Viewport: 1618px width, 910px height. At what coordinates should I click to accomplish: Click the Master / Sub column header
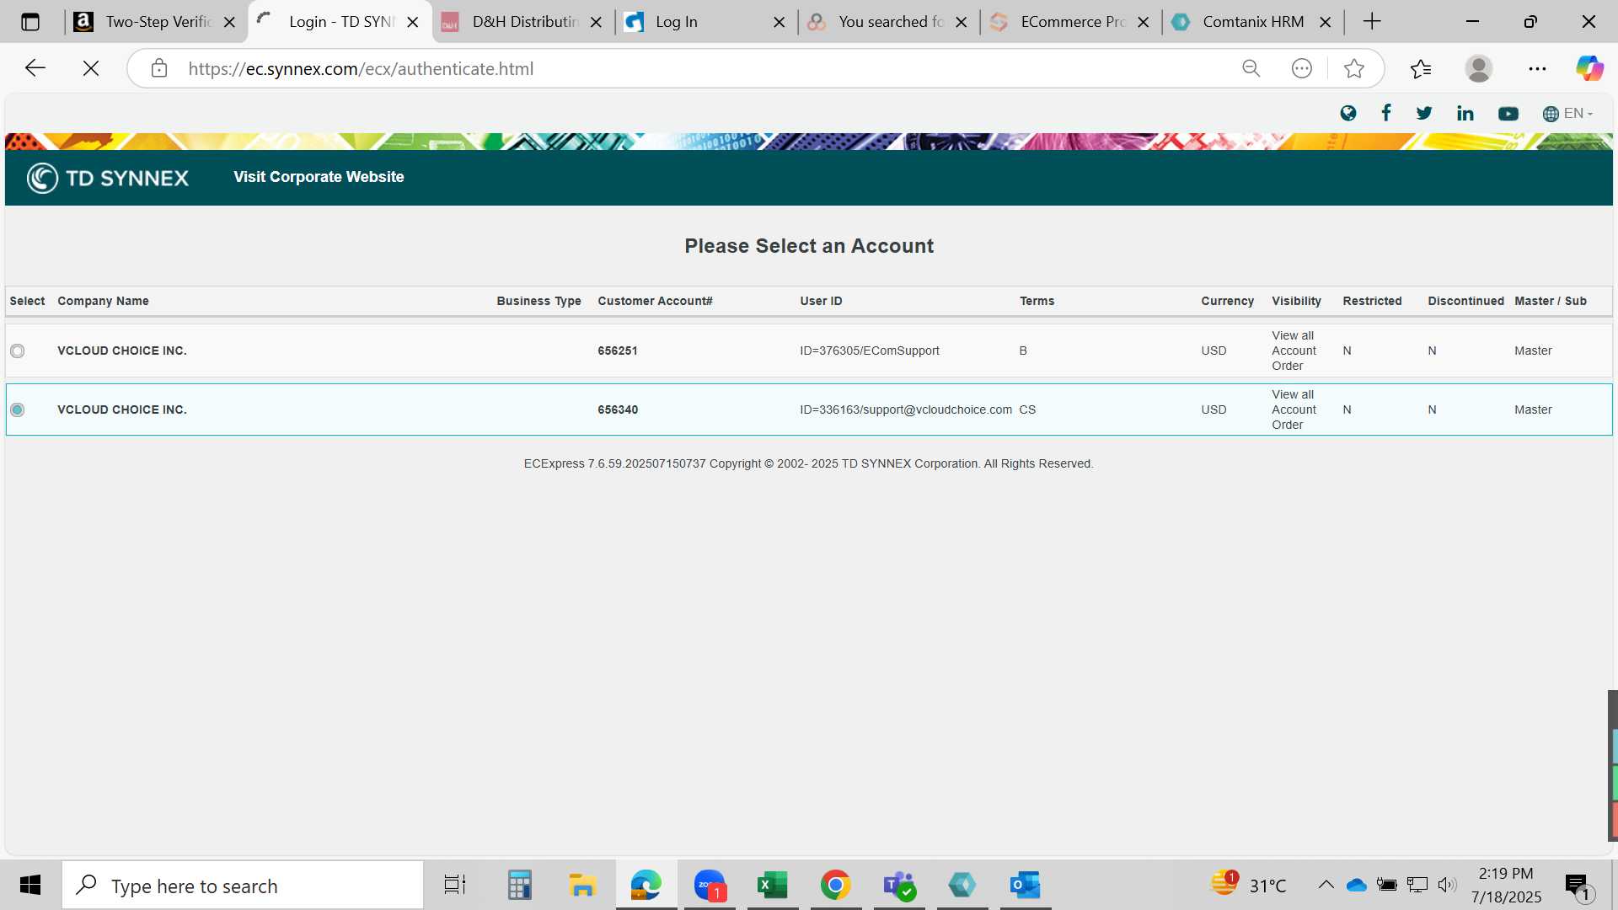1551,301
